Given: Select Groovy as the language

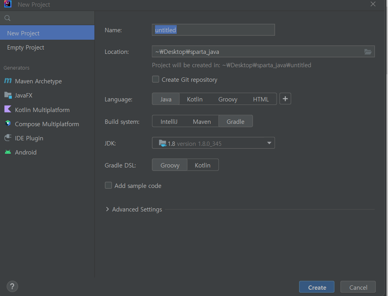Looking at the screenshot, I should (x=228, y=99).
